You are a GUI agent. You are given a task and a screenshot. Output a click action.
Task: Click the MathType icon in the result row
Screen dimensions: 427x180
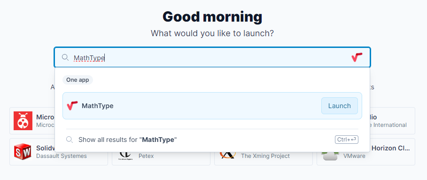72,106
